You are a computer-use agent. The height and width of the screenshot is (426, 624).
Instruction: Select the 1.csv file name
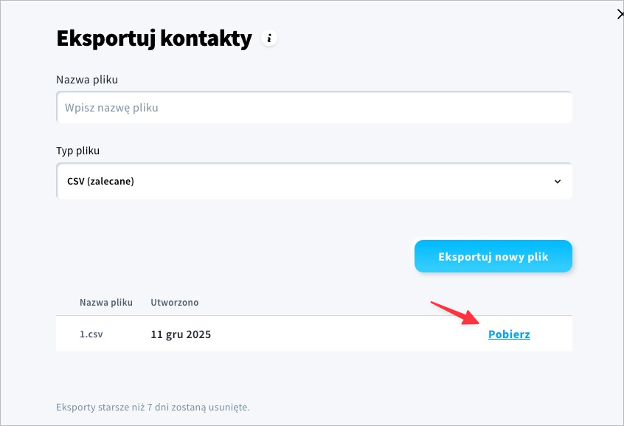click(x=91, y=334)
